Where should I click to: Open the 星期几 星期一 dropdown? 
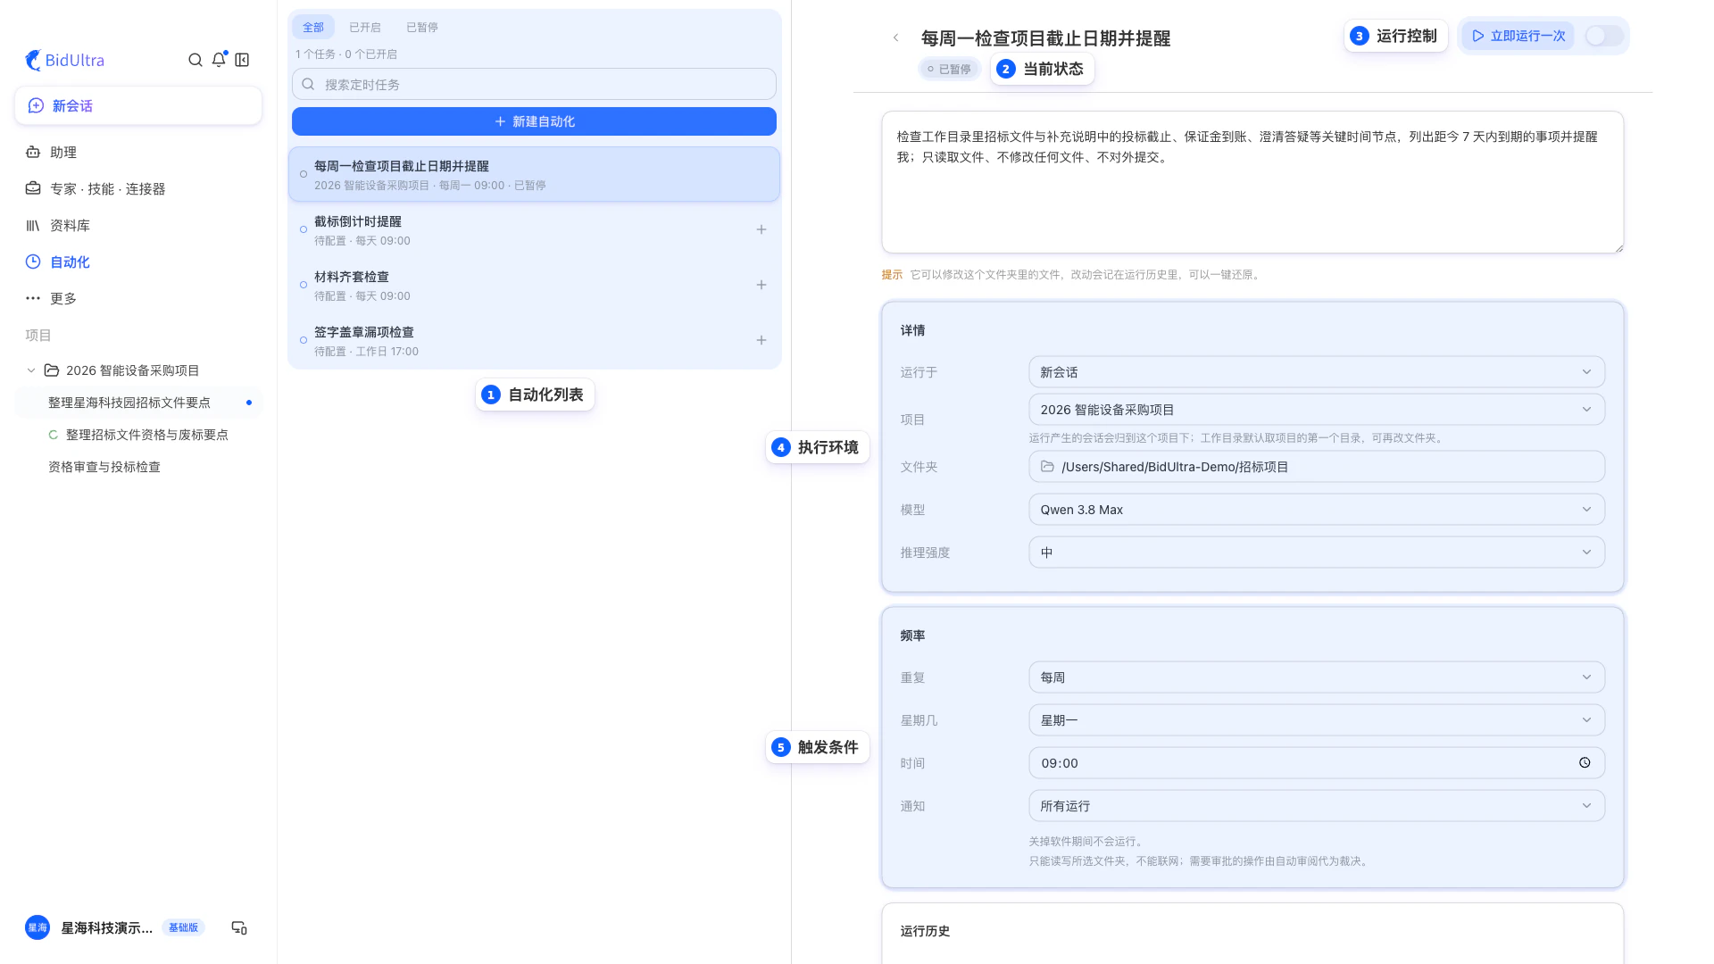1317,720
